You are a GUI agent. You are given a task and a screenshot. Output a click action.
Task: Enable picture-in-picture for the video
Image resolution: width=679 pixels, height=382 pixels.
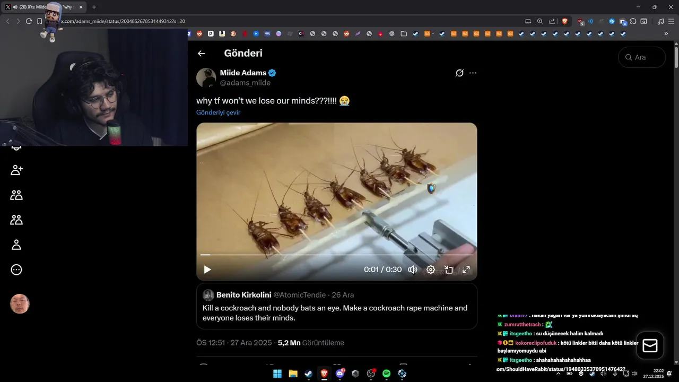coord(449,270)
